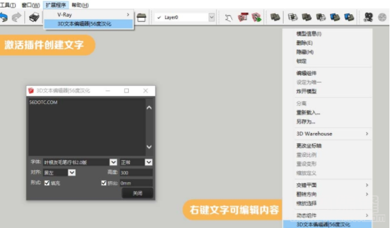
Task: Open the 帮助(H) menu
Action: [80, 5]
